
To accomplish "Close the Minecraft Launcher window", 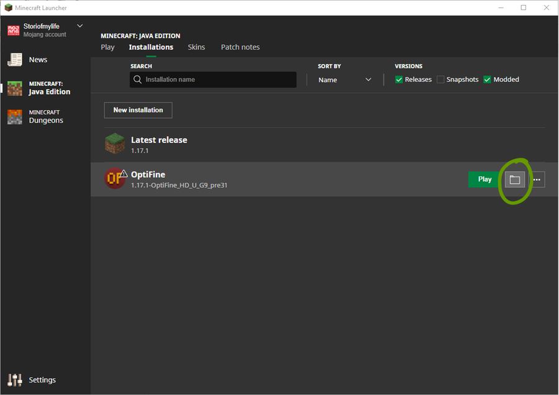I will 546,7.
